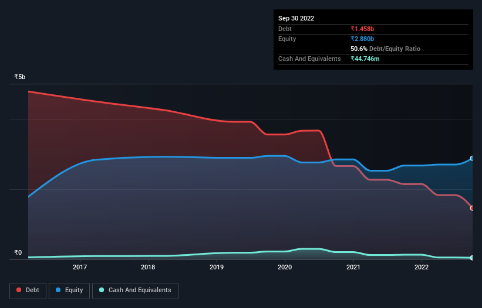Toggle the Debt series in the legend
482x308 pixels.
28,290
